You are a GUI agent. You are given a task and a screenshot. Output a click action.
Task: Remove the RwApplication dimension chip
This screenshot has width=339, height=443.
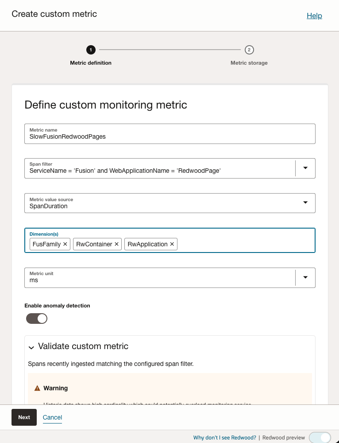tap(172, 244)
